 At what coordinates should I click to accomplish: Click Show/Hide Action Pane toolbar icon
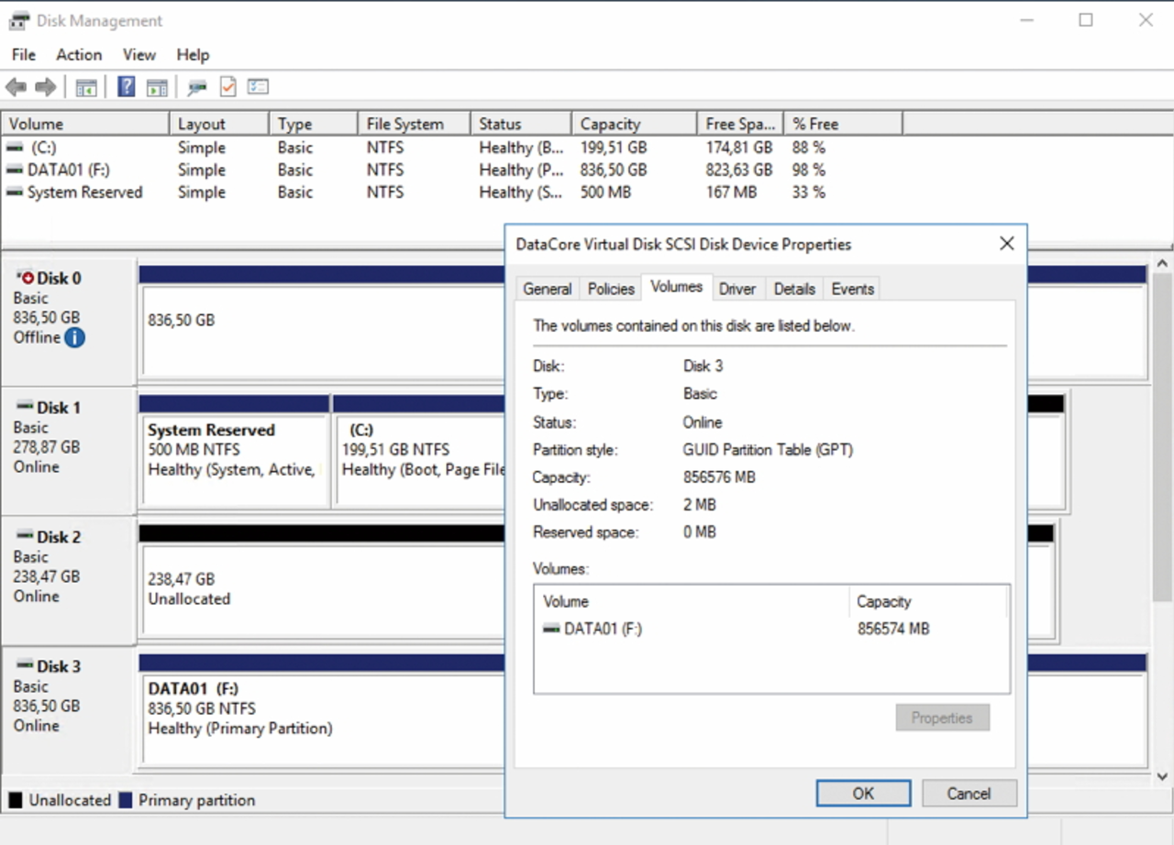tap(157, 87)
